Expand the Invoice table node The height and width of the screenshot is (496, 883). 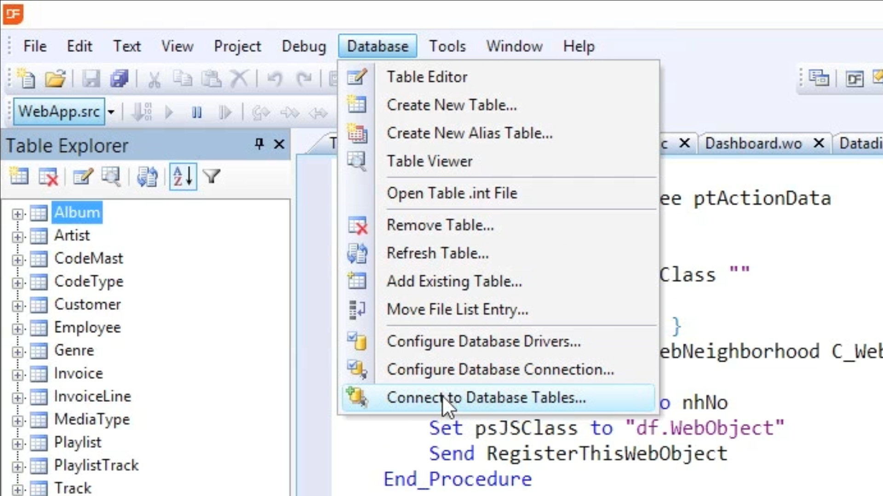pos(17,375)
